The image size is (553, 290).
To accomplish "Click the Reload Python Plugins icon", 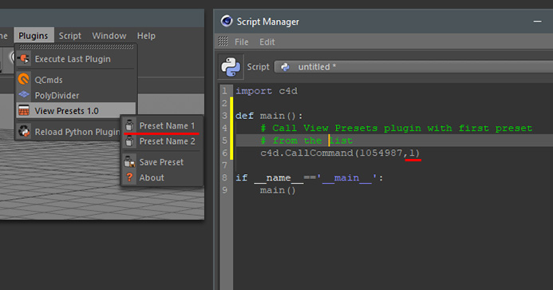I will [24, 131].
